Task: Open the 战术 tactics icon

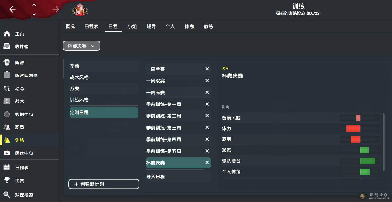Action: pyautogui.click(x=7, y=101)
